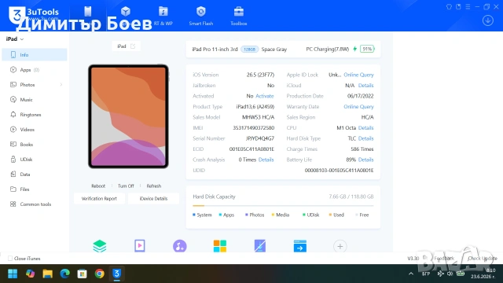Click the blue slash shortcut icon
The width and height of the screenshot is (503, 283).
[x=260, y=246]
